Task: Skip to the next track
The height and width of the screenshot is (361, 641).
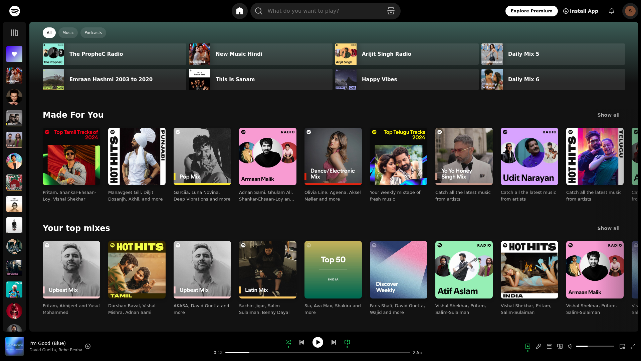Action: pos(334,342)
